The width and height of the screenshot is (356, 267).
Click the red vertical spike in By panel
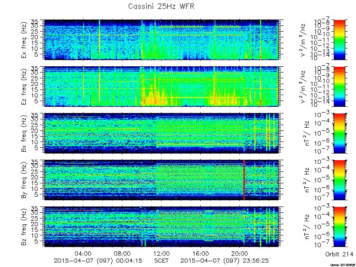(244, 180)
